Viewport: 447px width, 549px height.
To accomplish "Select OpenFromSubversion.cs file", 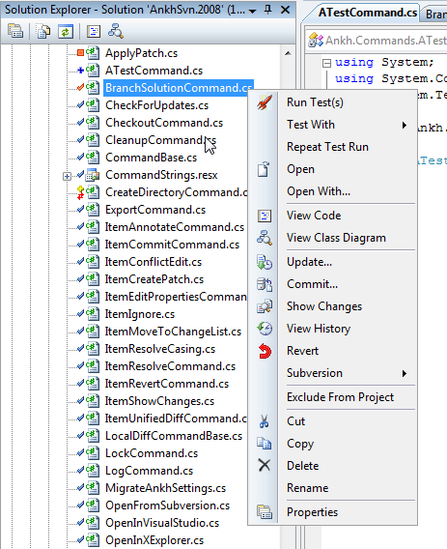I will 168,506.
